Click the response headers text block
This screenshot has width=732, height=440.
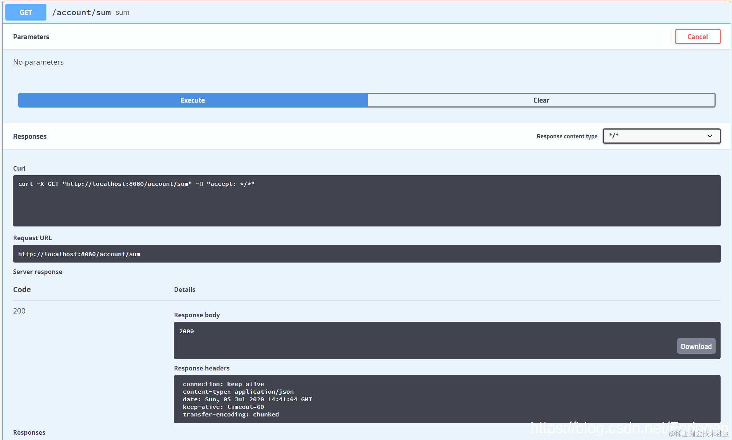[447, 399]
